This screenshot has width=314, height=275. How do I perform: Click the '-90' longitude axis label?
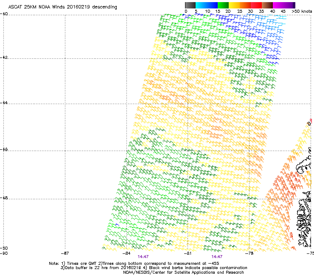click(x=4, y=253)
